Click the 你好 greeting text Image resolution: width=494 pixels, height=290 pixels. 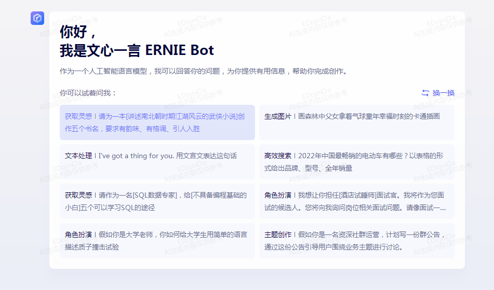[x=77, y=32]
